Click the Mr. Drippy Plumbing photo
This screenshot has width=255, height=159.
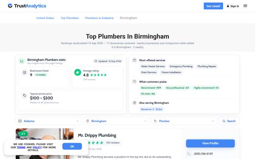pos(45,144)
